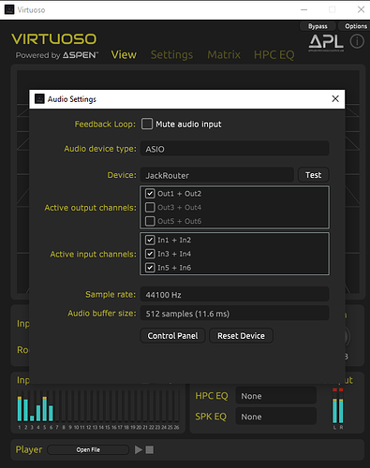Play the loaded file in Player
Viewport: 370px width, 468px height.
tap(139, 449)
